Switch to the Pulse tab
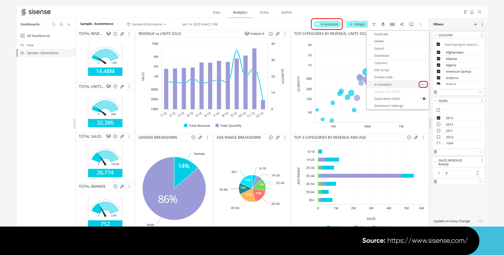The width and height of the screenshot is (504, 255). pyautogui.click(x=264, y=13)
